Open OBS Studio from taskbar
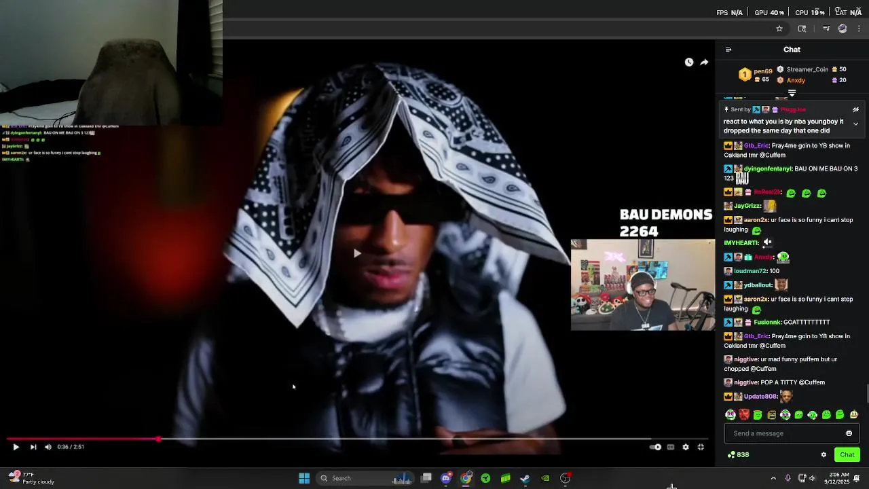Image resolution: width=869 pixels, height=489 pixels. click(565, 478)
